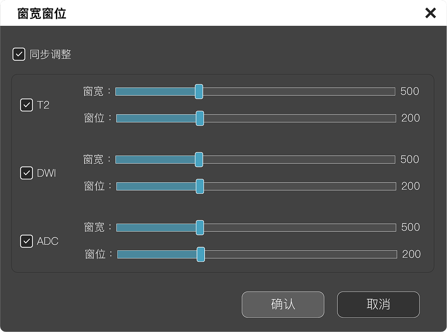Click the DWI 窗宽 value 500

pyautogui.click(x=410, y=160)
